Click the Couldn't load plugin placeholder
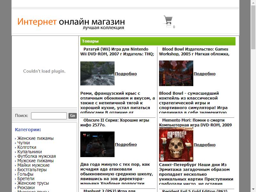The image size is (256, 192). [x=44, y=71]
